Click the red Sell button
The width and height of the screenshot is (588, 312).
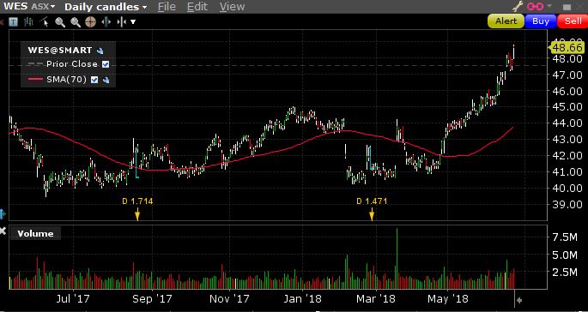click(573, 21)
